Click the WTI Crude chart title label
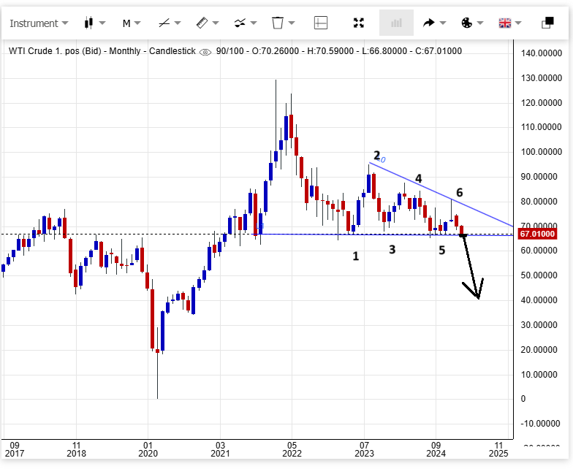The height and width of the screenshot is (469, 573). pos(102,51)
